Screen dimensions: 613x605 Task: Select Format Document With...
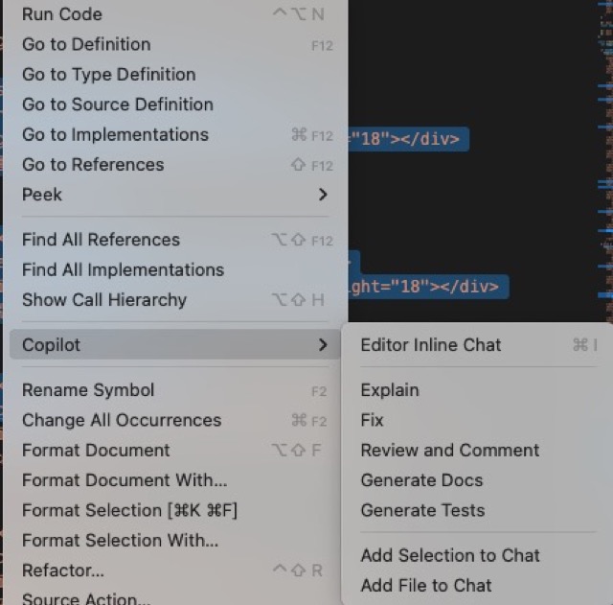pos(174,480)
